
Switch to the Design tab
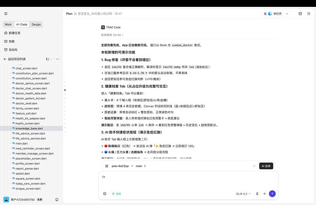point(36,24)
